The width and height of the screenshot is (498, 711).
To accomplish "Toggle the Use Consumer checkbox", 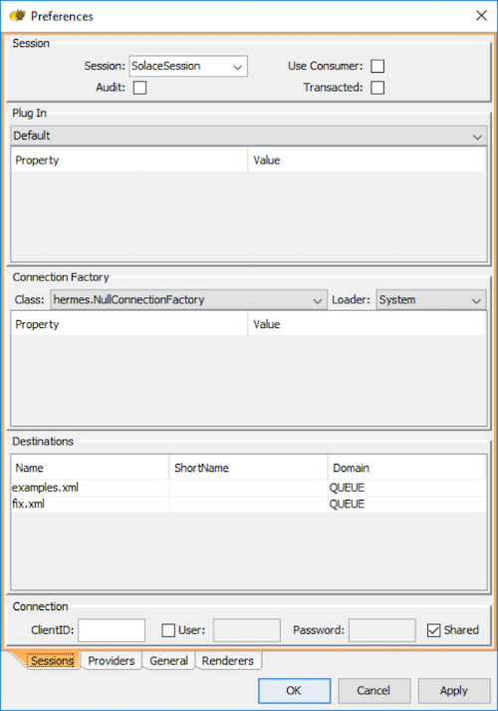I will tap(377, 66).
